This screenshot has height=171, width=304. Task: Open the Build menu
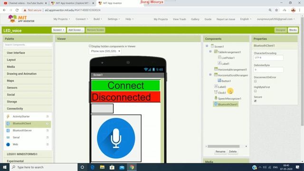[98, 19]
